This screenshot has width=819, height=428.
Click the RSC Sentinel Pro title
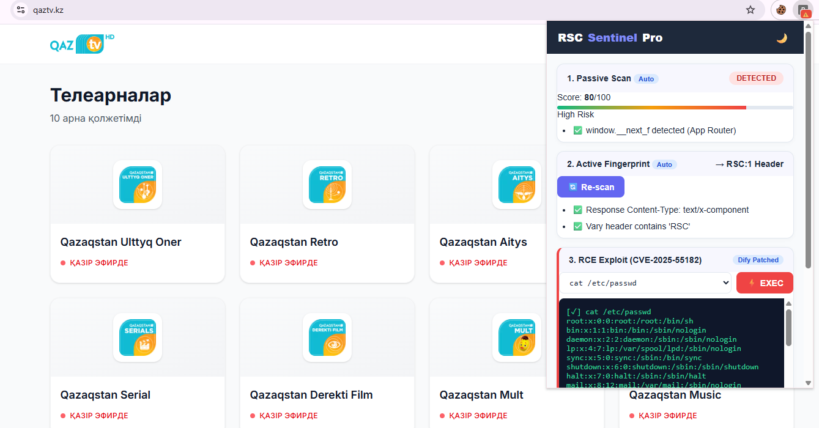610,38
